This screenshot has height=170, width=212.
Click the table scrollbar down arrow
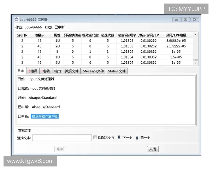(196, 63)
